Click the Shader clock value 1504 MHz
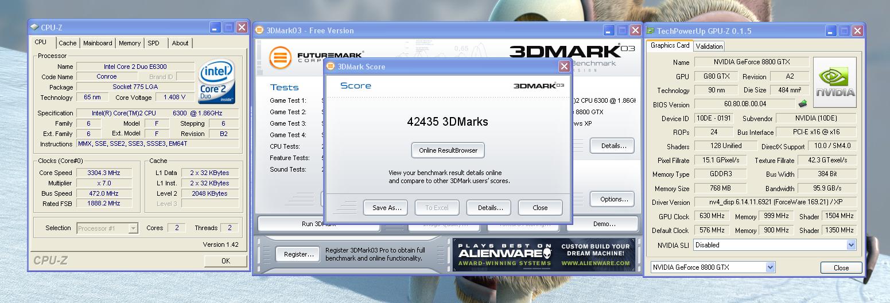Image resolution: width=890 pixels, height=303 pixels. click(x=839, y=216)
